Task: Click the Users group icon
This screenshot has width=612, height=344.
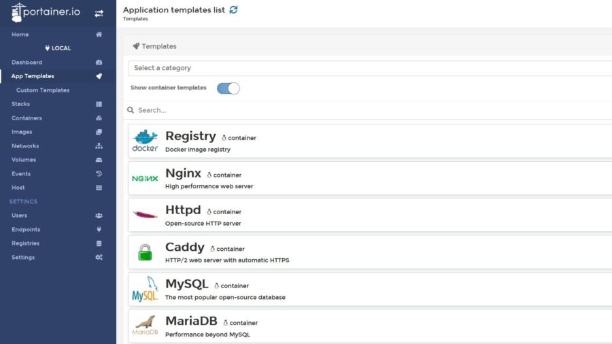Action: pos(99,216)
